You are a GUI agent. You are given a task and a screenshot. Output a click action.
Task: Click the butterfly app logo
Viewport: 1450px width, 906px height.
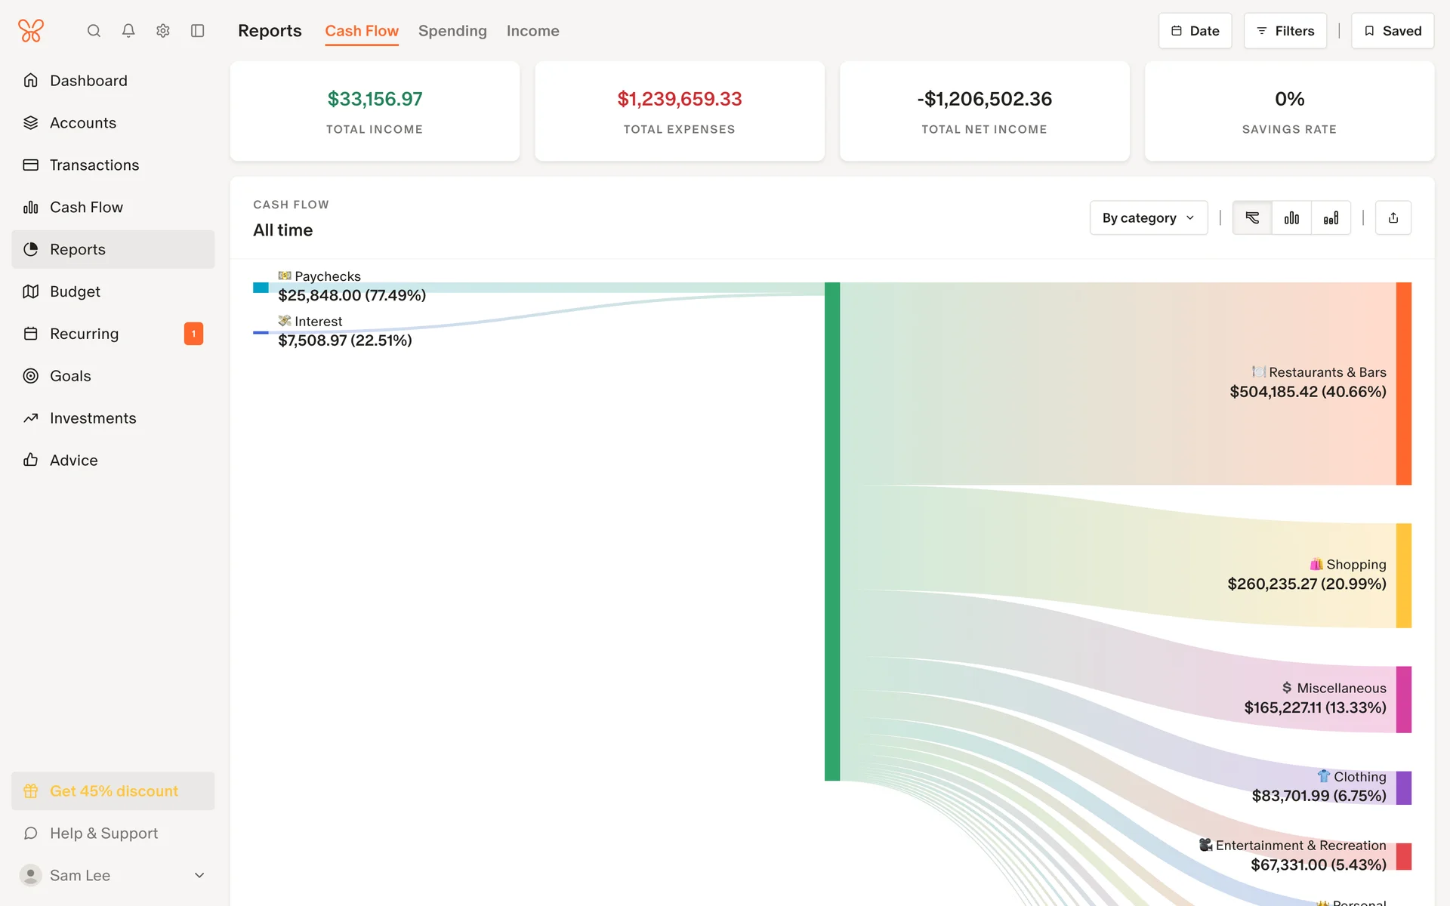(31, 31)
